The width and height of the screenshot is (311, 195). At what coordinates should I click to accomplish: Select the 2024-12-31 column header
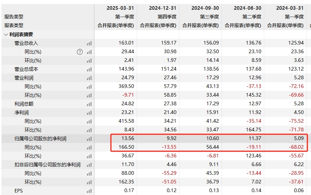163,8
